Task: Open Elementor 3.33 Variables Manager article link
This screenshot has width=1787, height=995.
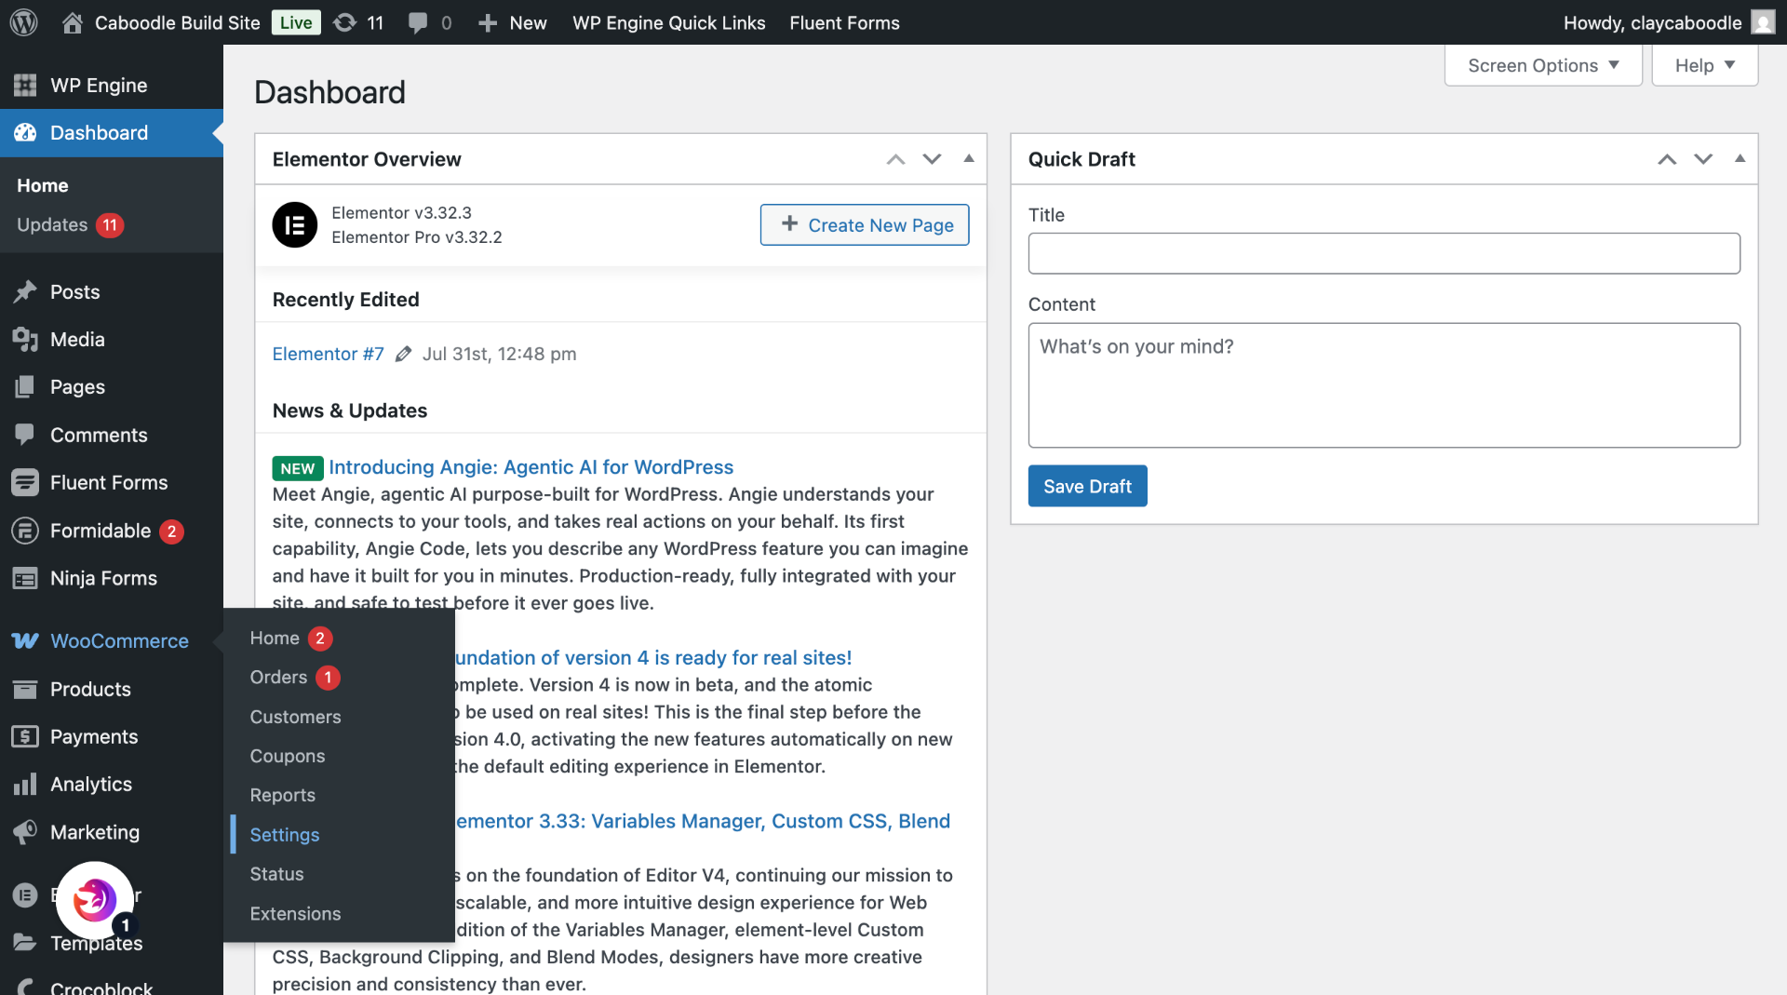Action: tap(704, 821)
